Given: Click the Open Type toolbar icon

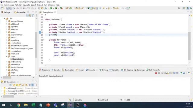Looking at the screenshot, I should pos(76,8).
